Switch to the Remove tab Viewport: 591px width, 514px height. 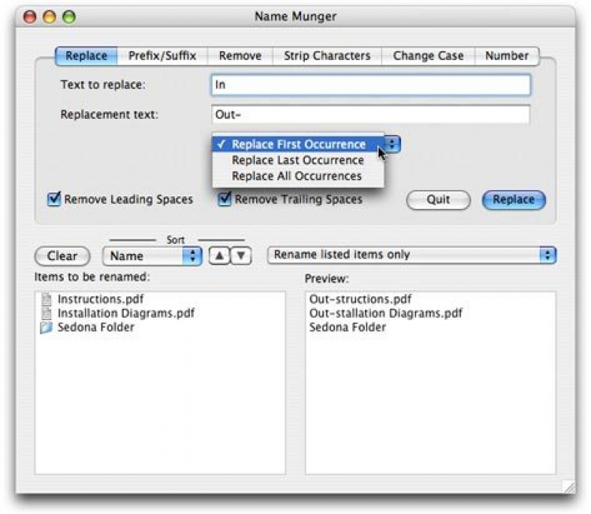[x=240, y=56]
